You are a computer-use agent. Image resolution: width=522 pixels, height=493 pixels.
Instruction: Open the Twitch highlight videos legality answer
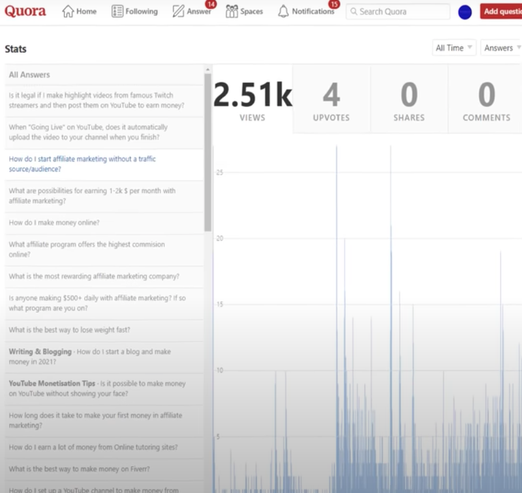coord(104,100)
